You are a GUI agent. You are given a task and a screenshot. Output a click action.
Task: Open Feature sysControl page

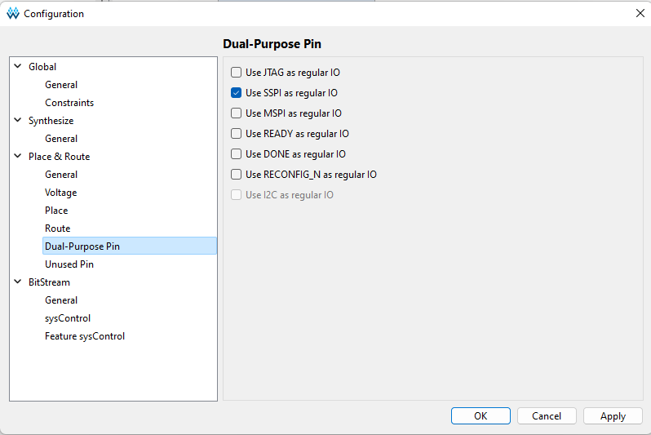[x=85, y=336]
